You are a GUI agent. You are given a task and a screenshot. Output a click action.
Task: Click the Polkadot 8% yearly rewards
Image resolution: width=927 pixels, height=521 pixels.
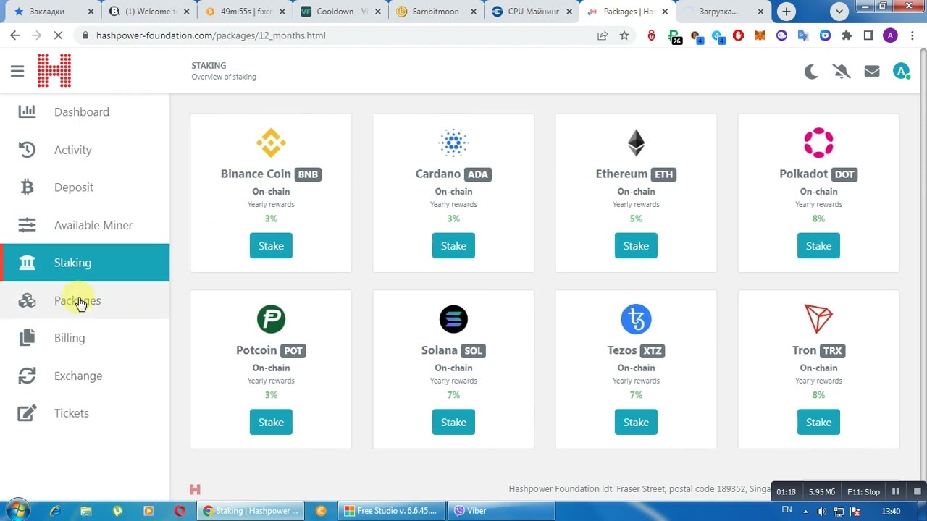click(x=818, y=219)
